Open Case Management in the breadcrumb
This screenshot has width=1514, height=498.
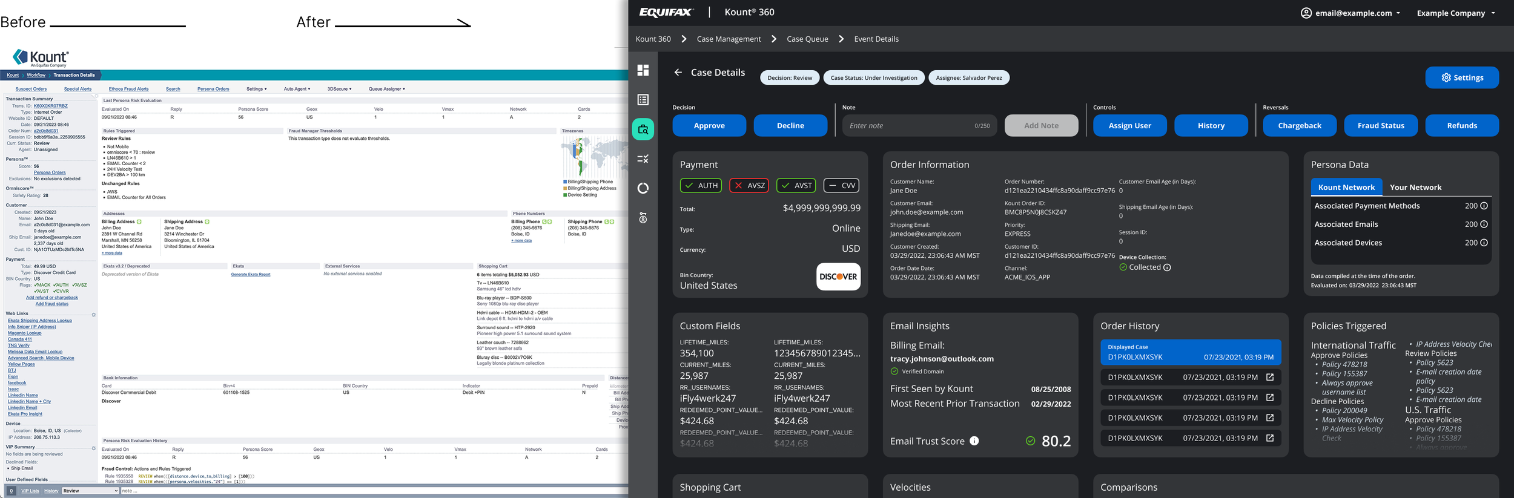point(729,39)
